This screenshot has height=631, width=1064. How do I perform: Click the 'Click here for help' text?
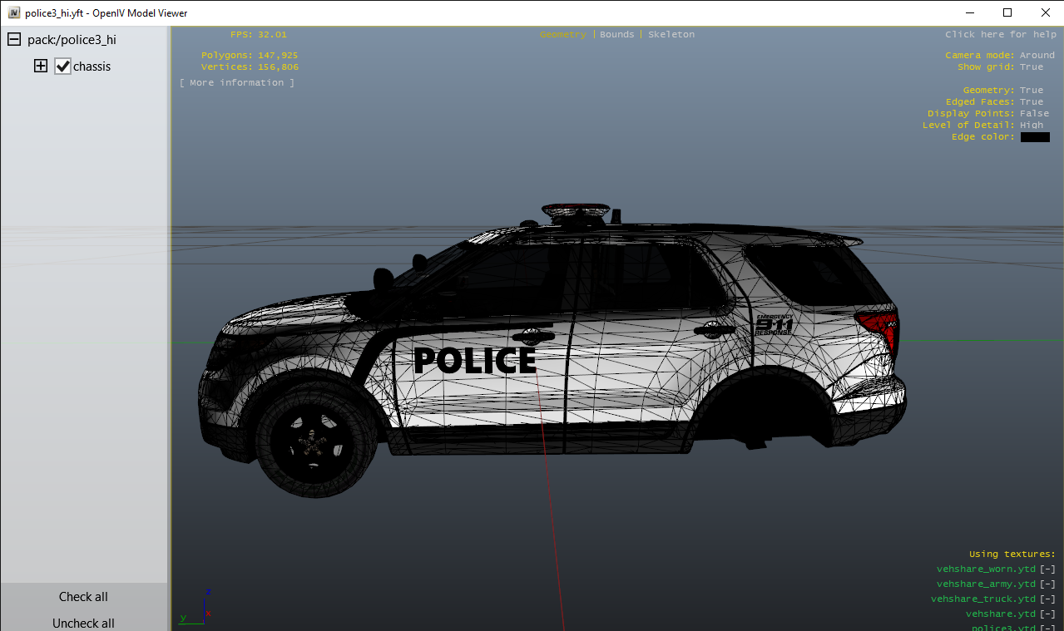[x=1000, y=34]
